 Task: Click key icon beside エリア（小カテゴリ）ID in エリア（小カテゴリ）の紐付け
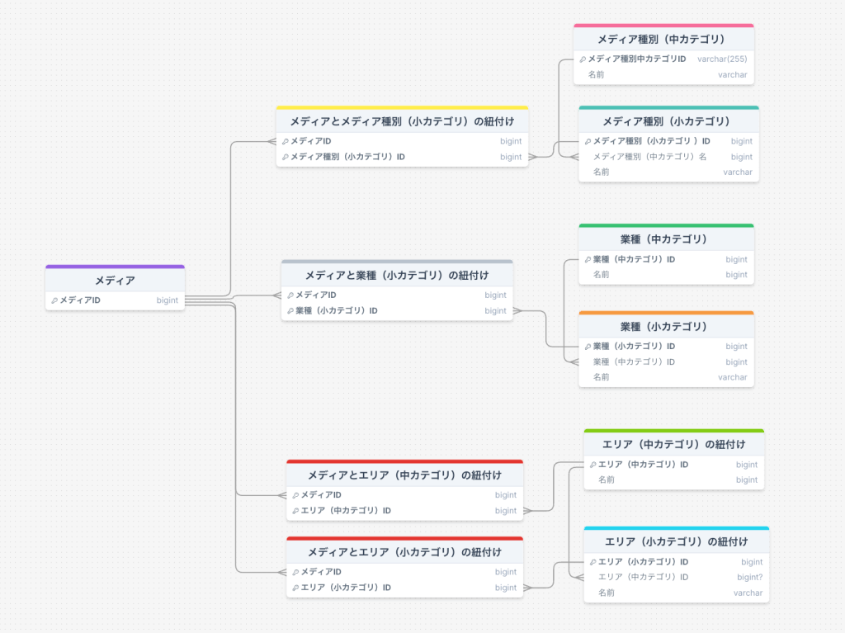(x=592, y=562)
